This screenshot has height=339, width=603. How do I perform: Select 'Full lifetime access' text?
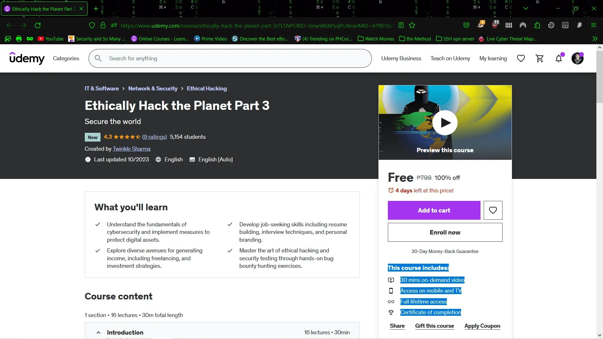[423, 302]
